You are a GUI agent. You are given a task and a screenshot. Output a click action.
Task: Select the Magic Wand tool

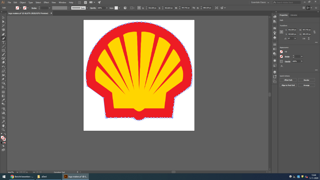[x=3, y=26]
